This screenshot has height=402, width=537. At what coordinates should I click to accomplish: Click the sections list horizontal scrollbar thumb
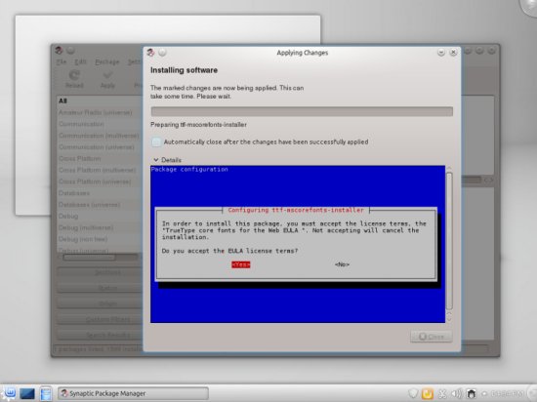pyautogui.click(x=89, y=258)
